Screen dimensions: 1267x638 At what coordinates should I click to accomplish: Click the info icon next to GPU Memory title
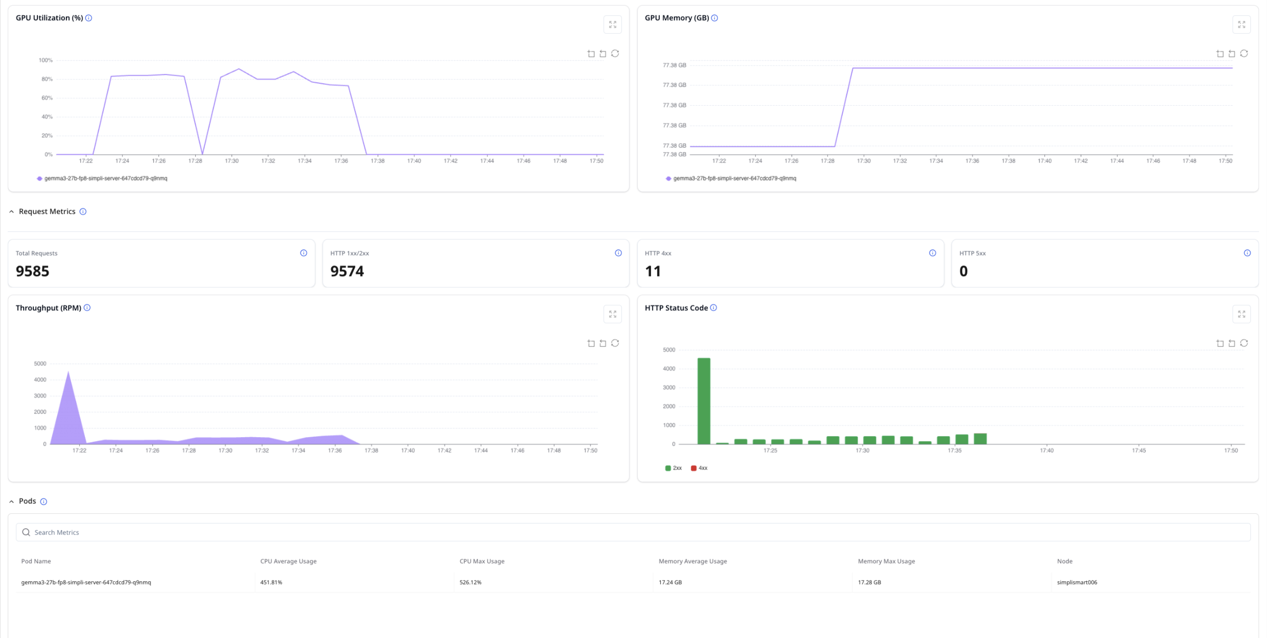point(715,18)
